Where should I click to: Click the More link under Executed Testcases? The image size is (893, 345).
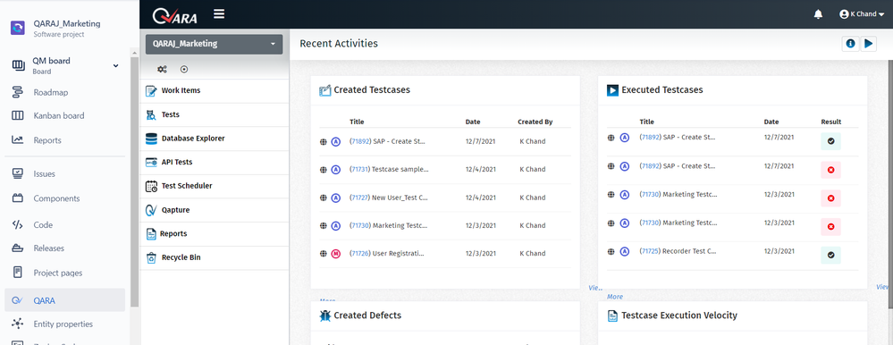click(614, 297)
